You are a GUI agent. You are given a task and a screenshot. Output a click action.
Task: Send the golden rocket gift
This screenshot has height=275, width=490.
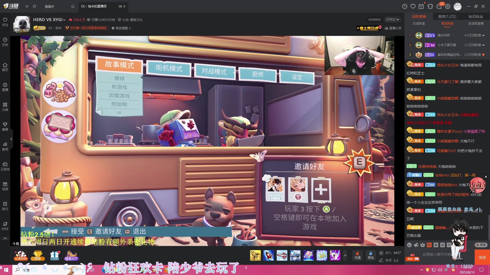click(x=255, y=255)
